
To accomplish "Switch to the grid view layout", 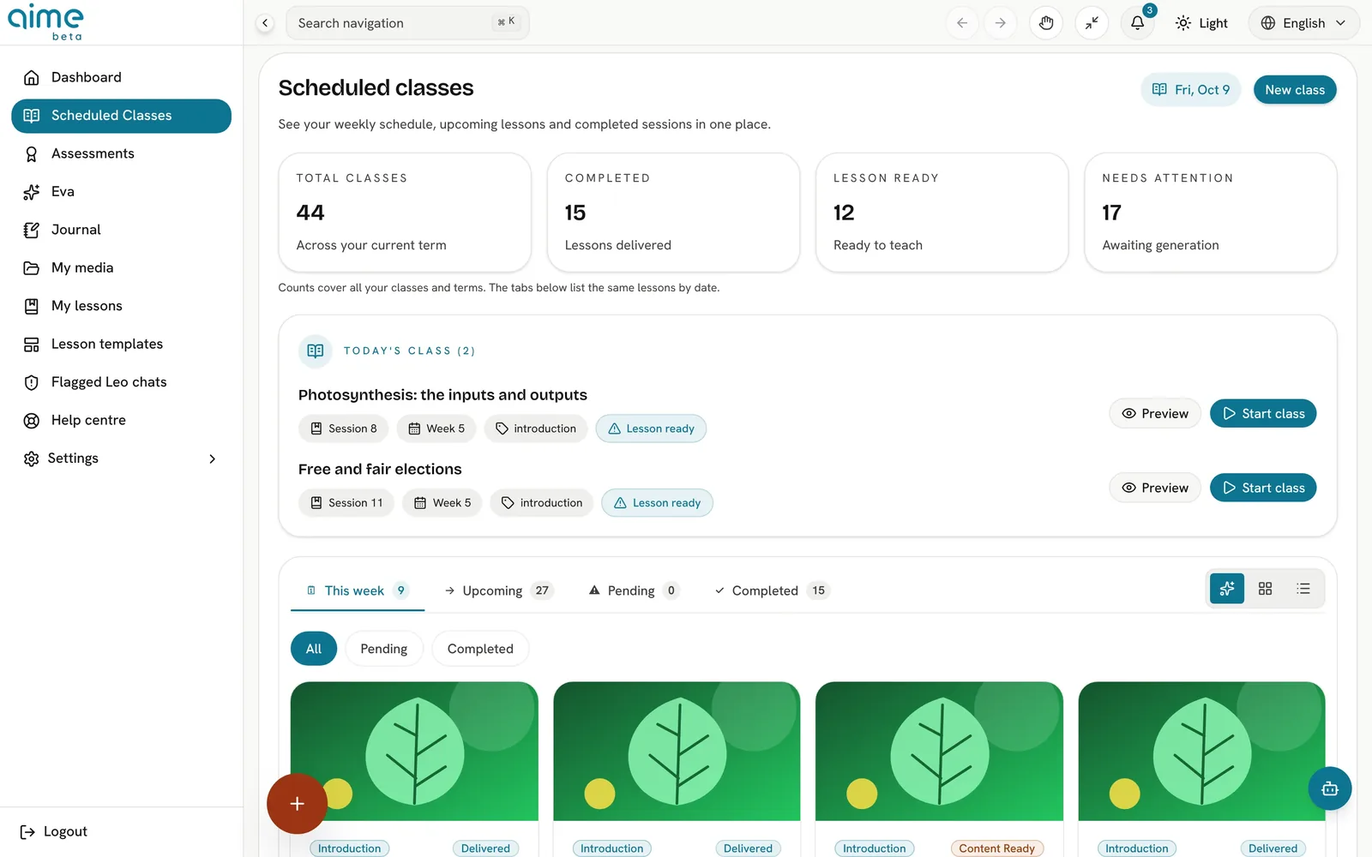I will tap(1265, 589).
